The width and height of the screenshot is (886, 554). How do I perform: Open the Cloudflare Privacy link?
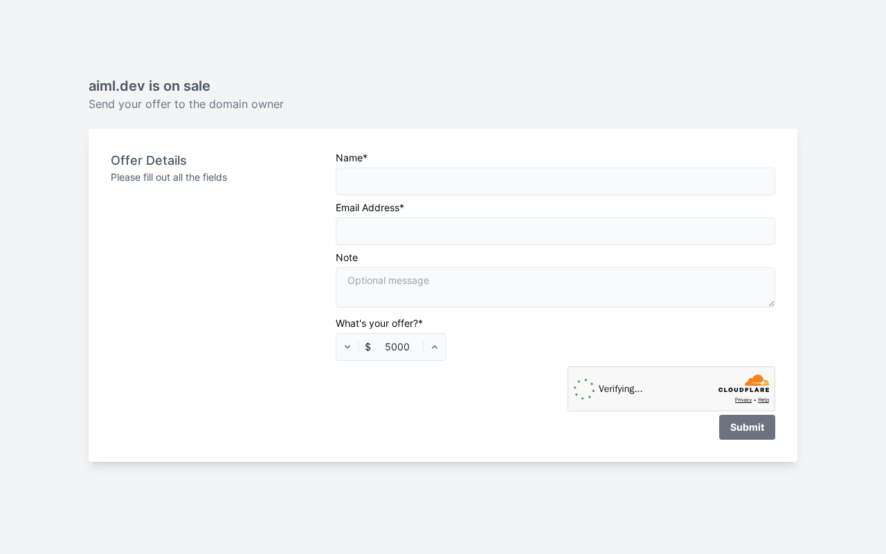pos(743,400)
